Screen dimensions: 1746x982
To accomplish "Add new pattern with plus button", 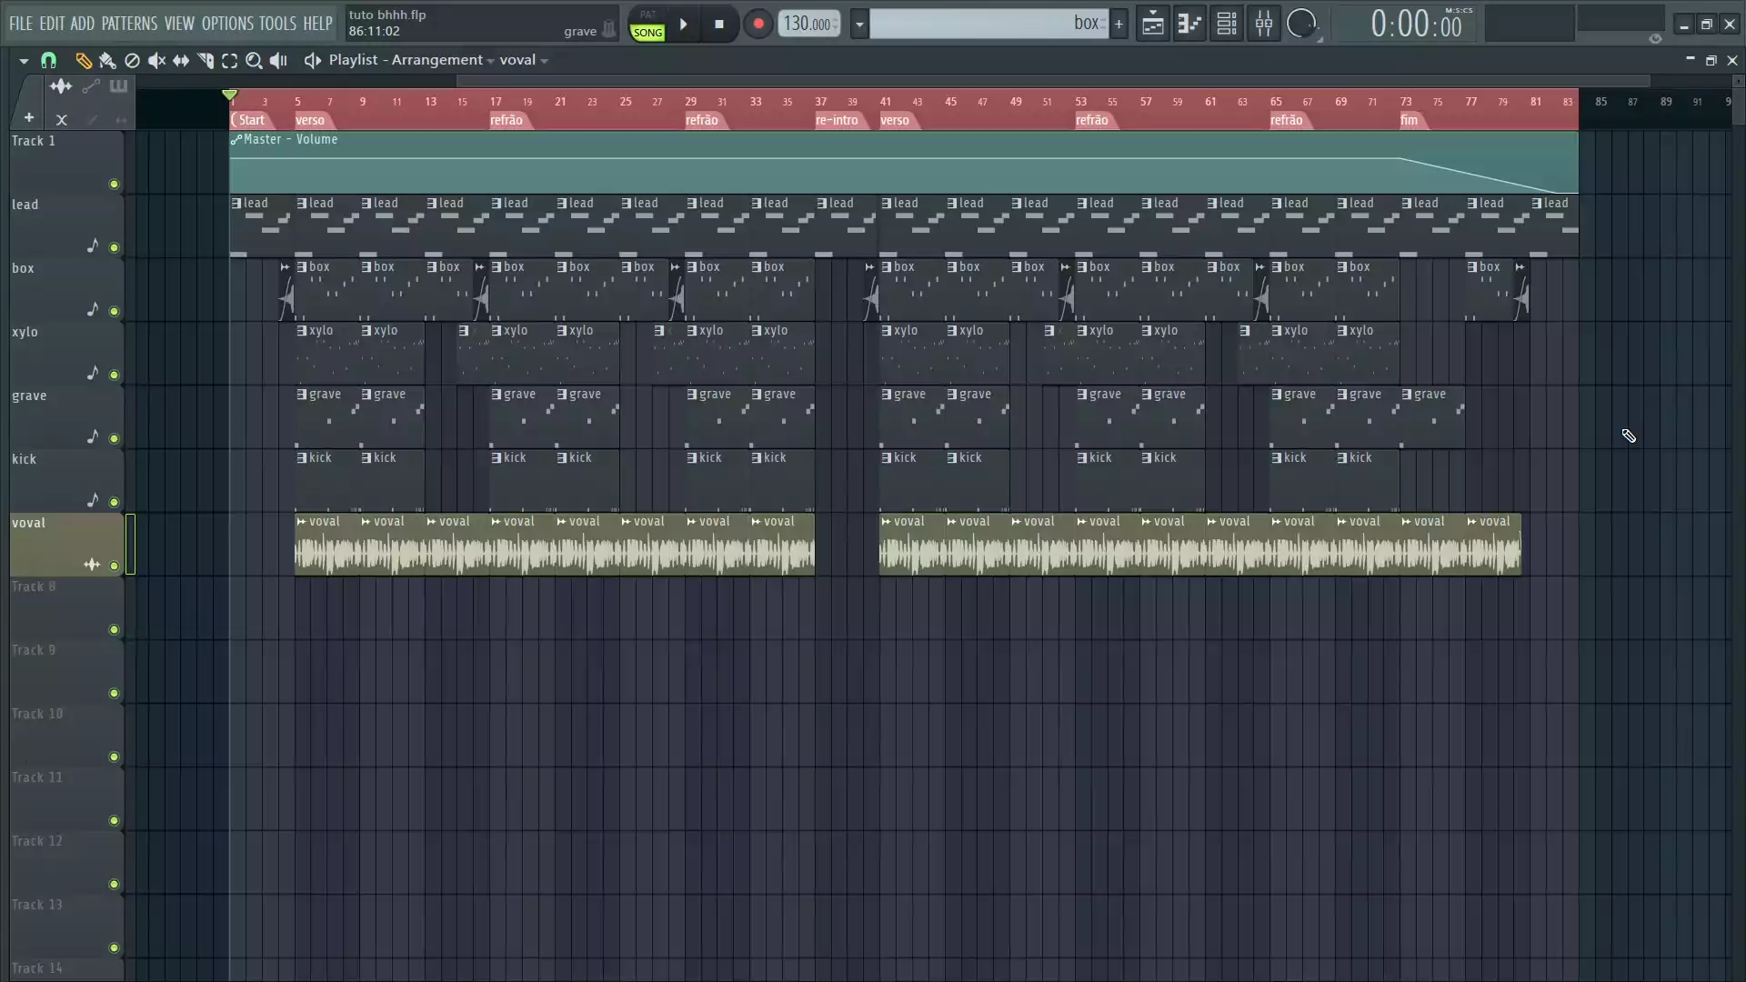I will [x=1119, y=25].
